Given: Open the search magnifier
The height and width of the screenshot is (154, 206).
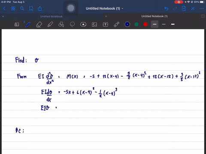Looking at the screenshot, I should click(x=22, y=9).
